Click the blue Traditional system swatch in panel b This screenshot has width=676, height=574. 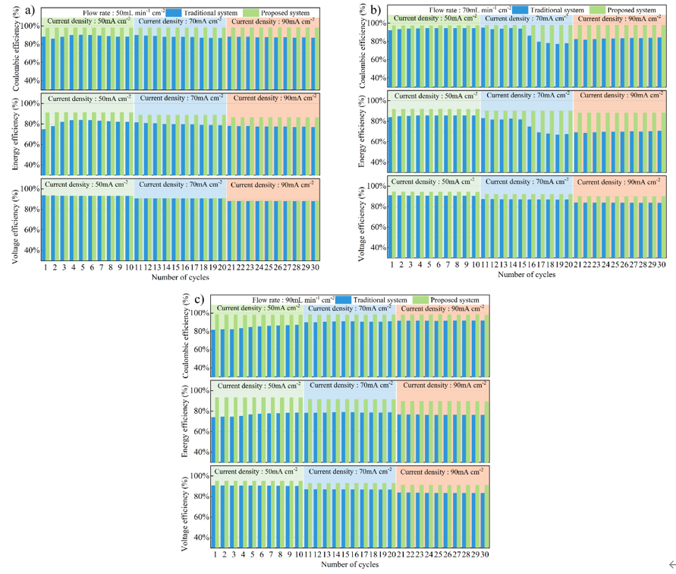(520, 10)
